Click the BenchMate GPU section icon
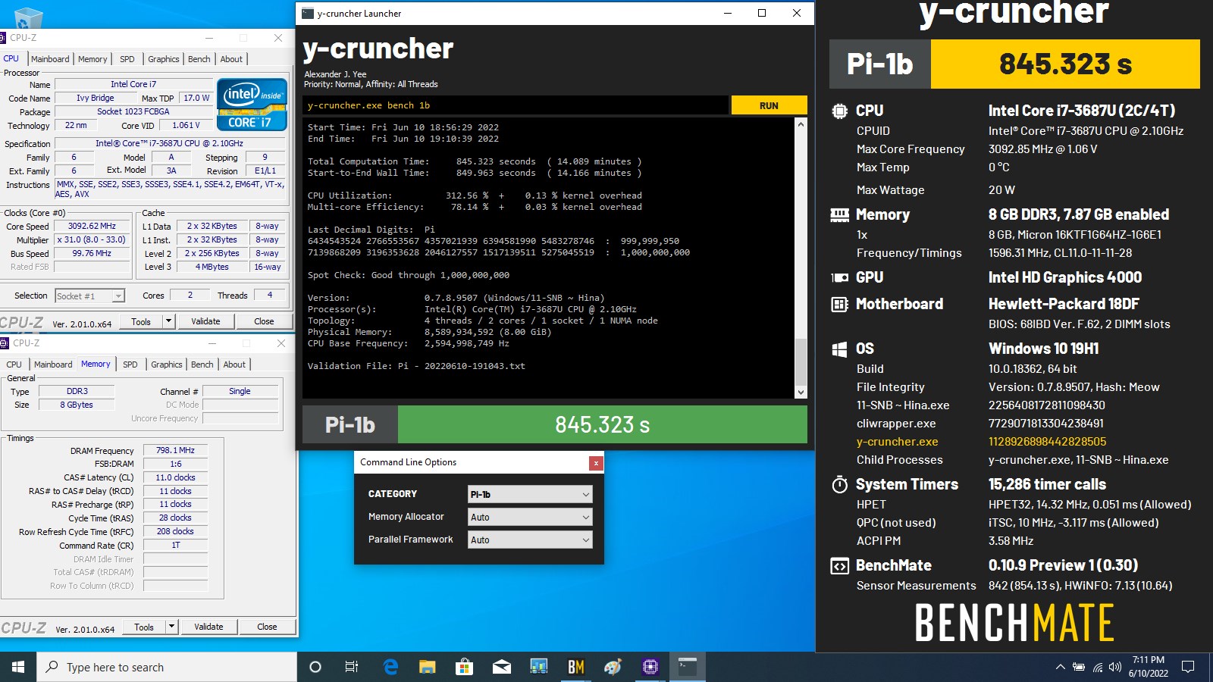This screenshot has height=682, width=1213. 840,278
